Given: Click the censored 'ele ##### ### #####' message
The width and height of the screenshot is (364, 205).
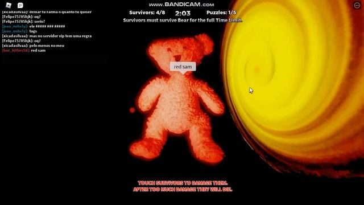Looking at the screenshot, I should click(x=34, y=26).
